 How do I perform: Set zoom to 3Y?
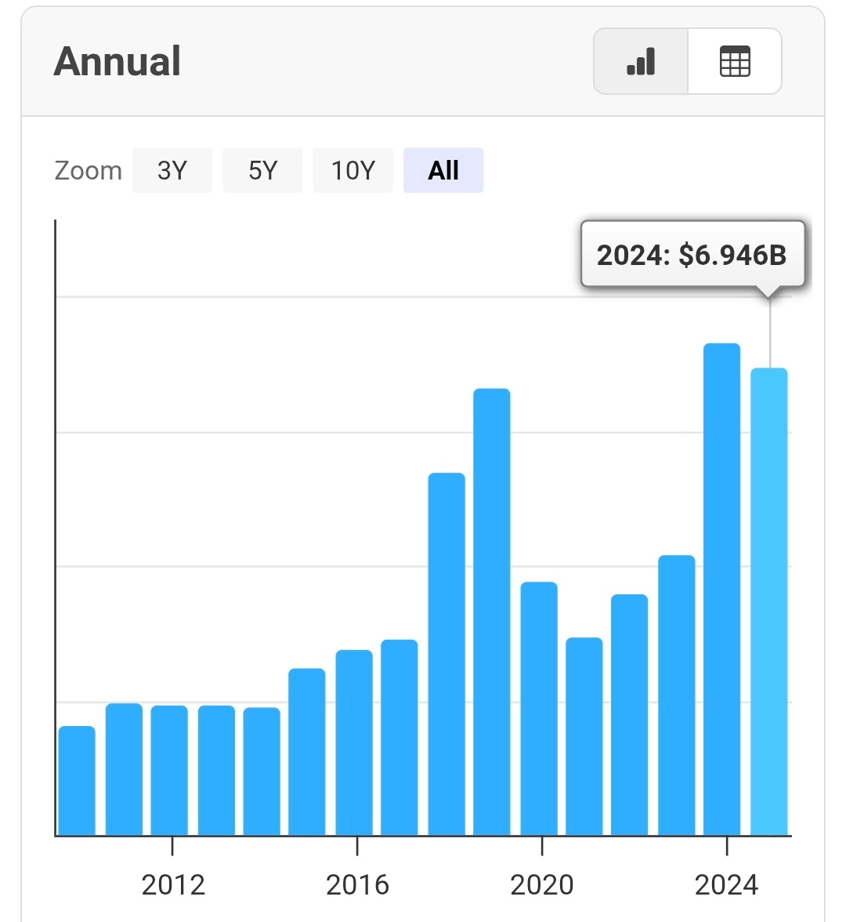click(x=172, y=171)
